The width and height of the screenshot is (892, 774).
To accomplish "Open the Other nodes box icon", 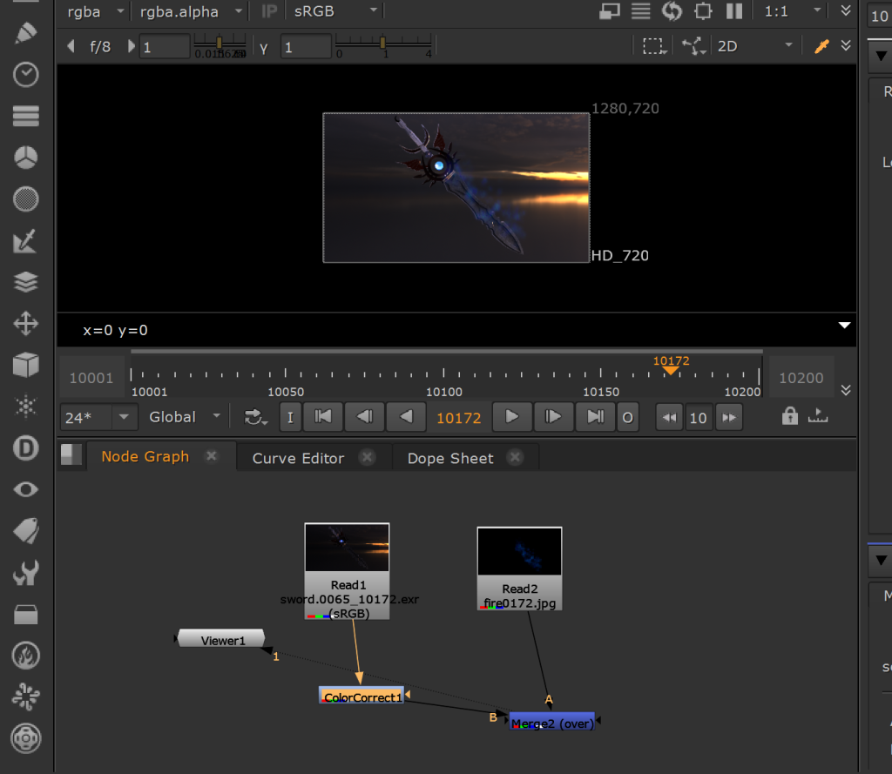I will tap(26, 614).
